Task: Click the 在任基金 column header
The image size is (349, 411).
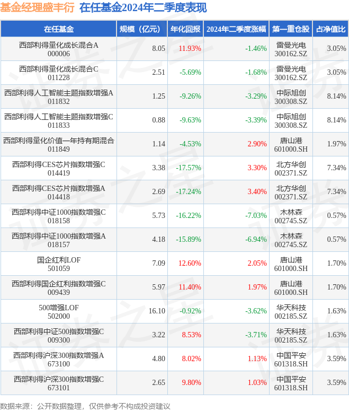Action: [x=59, y=29]
